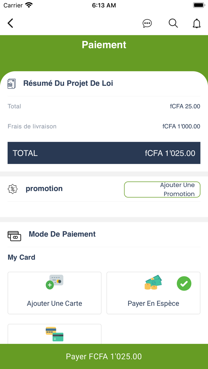Tap the dark TOTAL amount bar
208x369 pixels.
coord(104,153)
